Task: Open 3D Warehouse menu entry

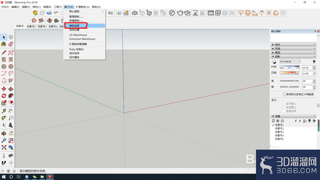Action: [84, 35]
